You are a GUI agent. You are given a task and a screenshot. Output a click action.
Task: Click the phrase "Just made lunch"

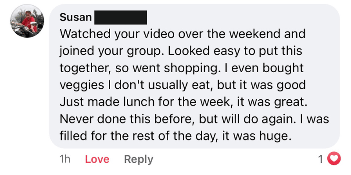107,102
